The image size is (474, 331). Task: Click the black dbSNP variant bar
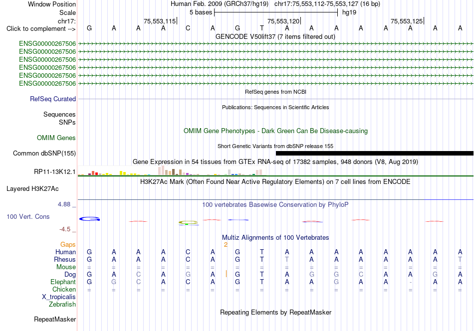tap(375, 154)
